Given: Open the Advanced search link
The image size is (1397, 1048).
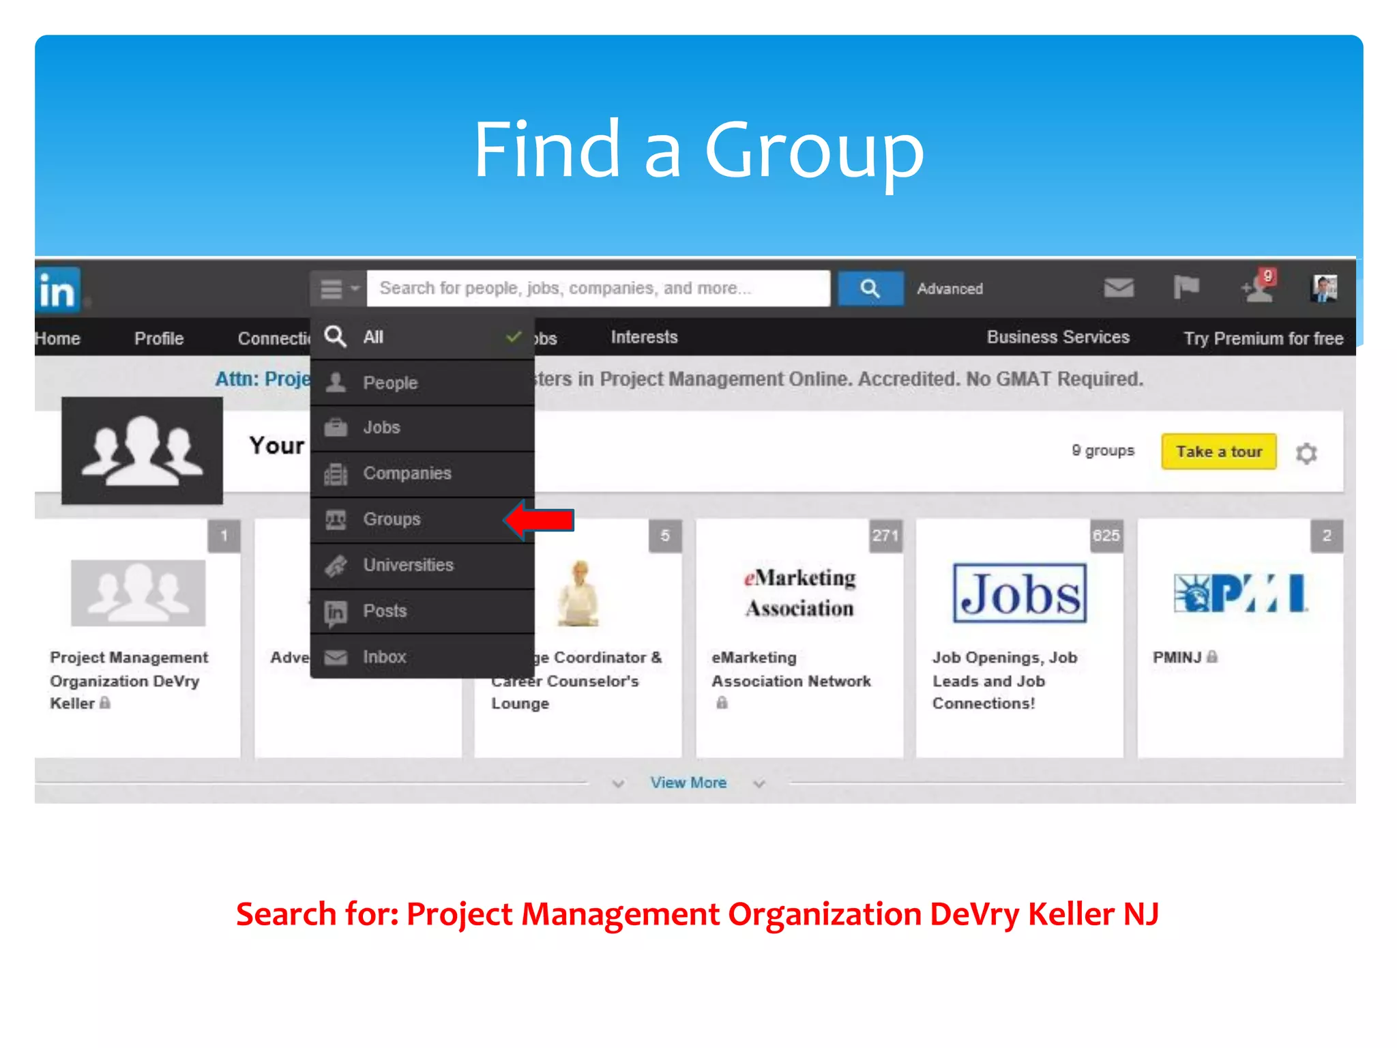Looking at the screenshot, I should click(950, 289).
